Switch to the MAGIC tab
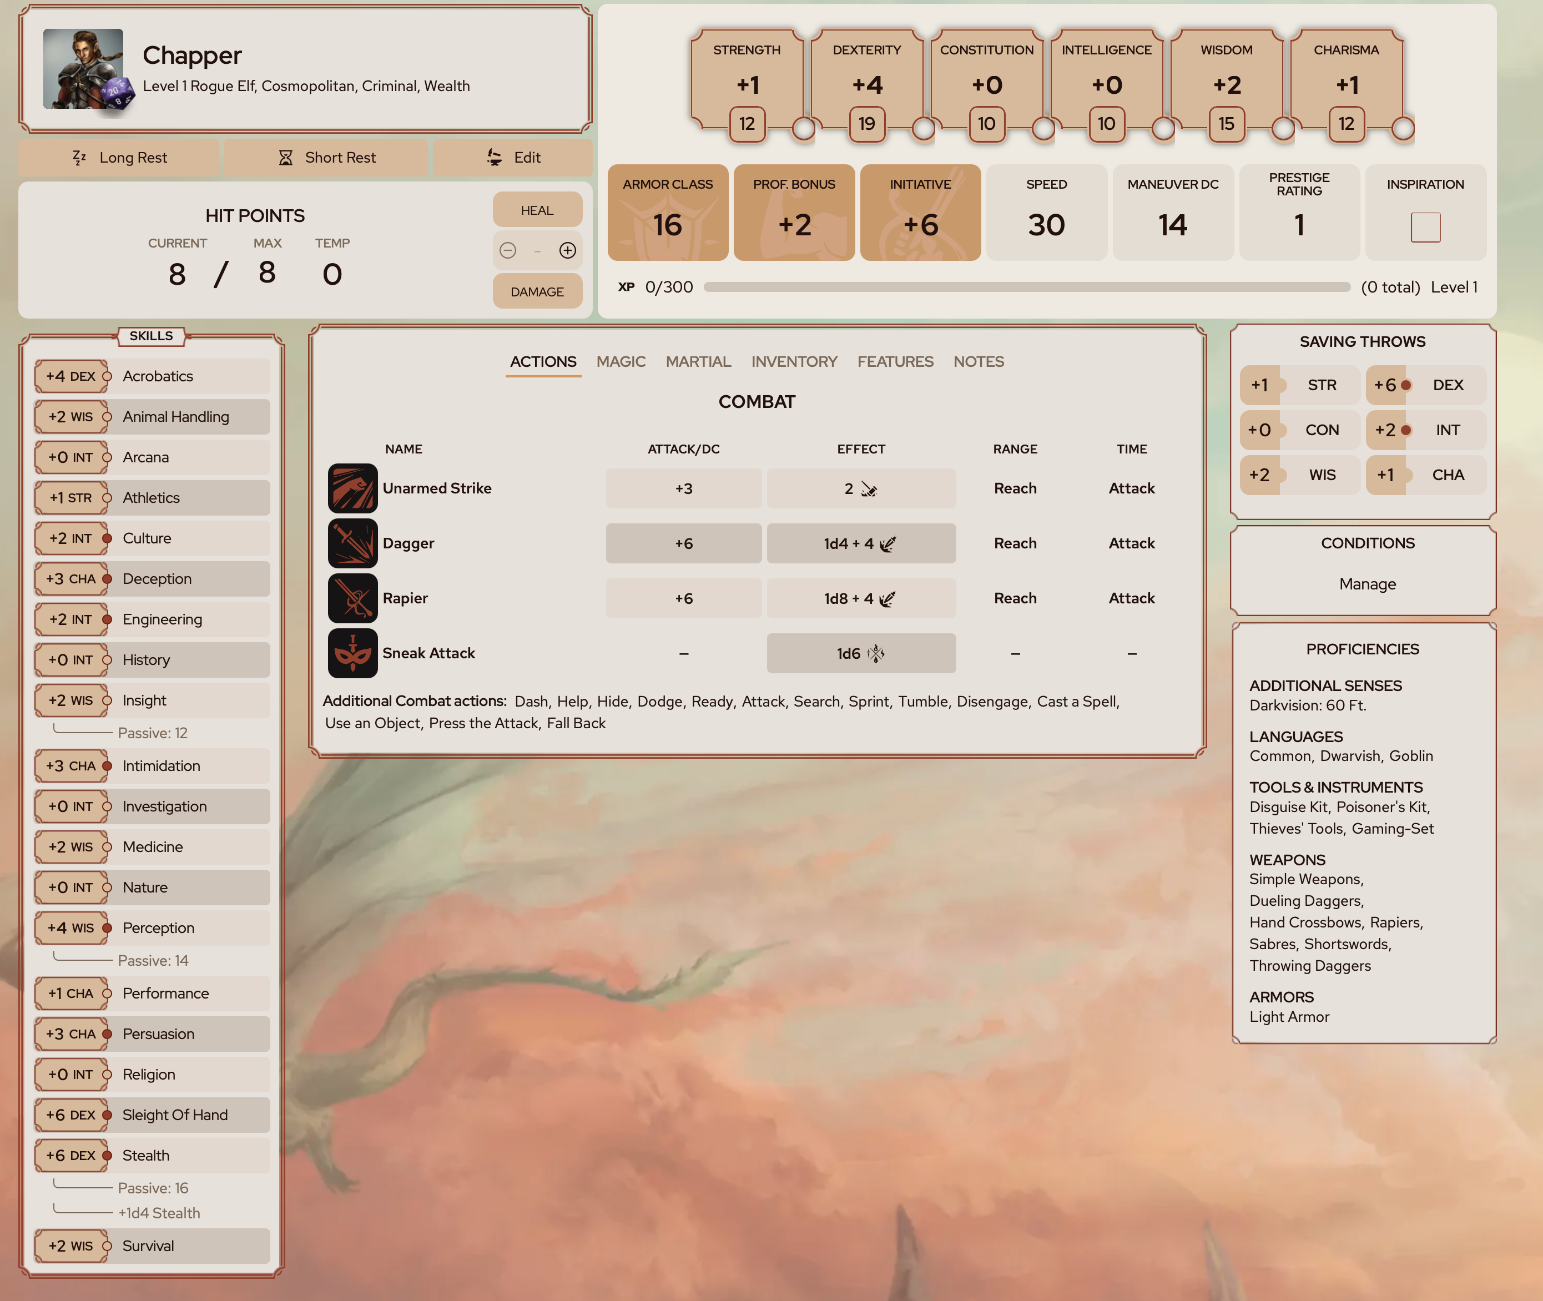This screenshot has width=1543, height=1301. click(621, 361)
